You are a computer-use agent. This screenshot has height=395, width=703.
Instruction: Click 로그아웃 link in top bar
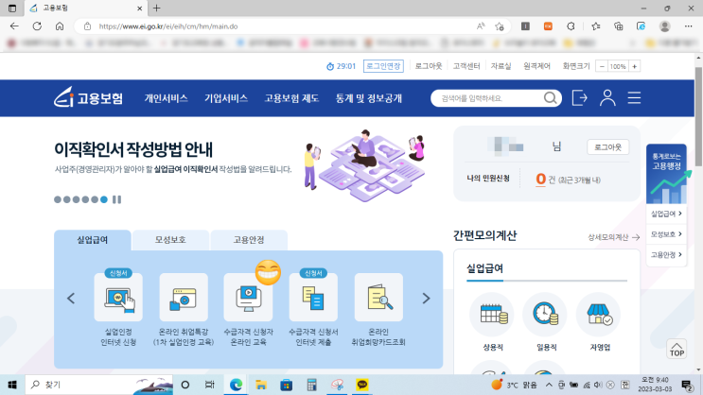click(429, 66)
